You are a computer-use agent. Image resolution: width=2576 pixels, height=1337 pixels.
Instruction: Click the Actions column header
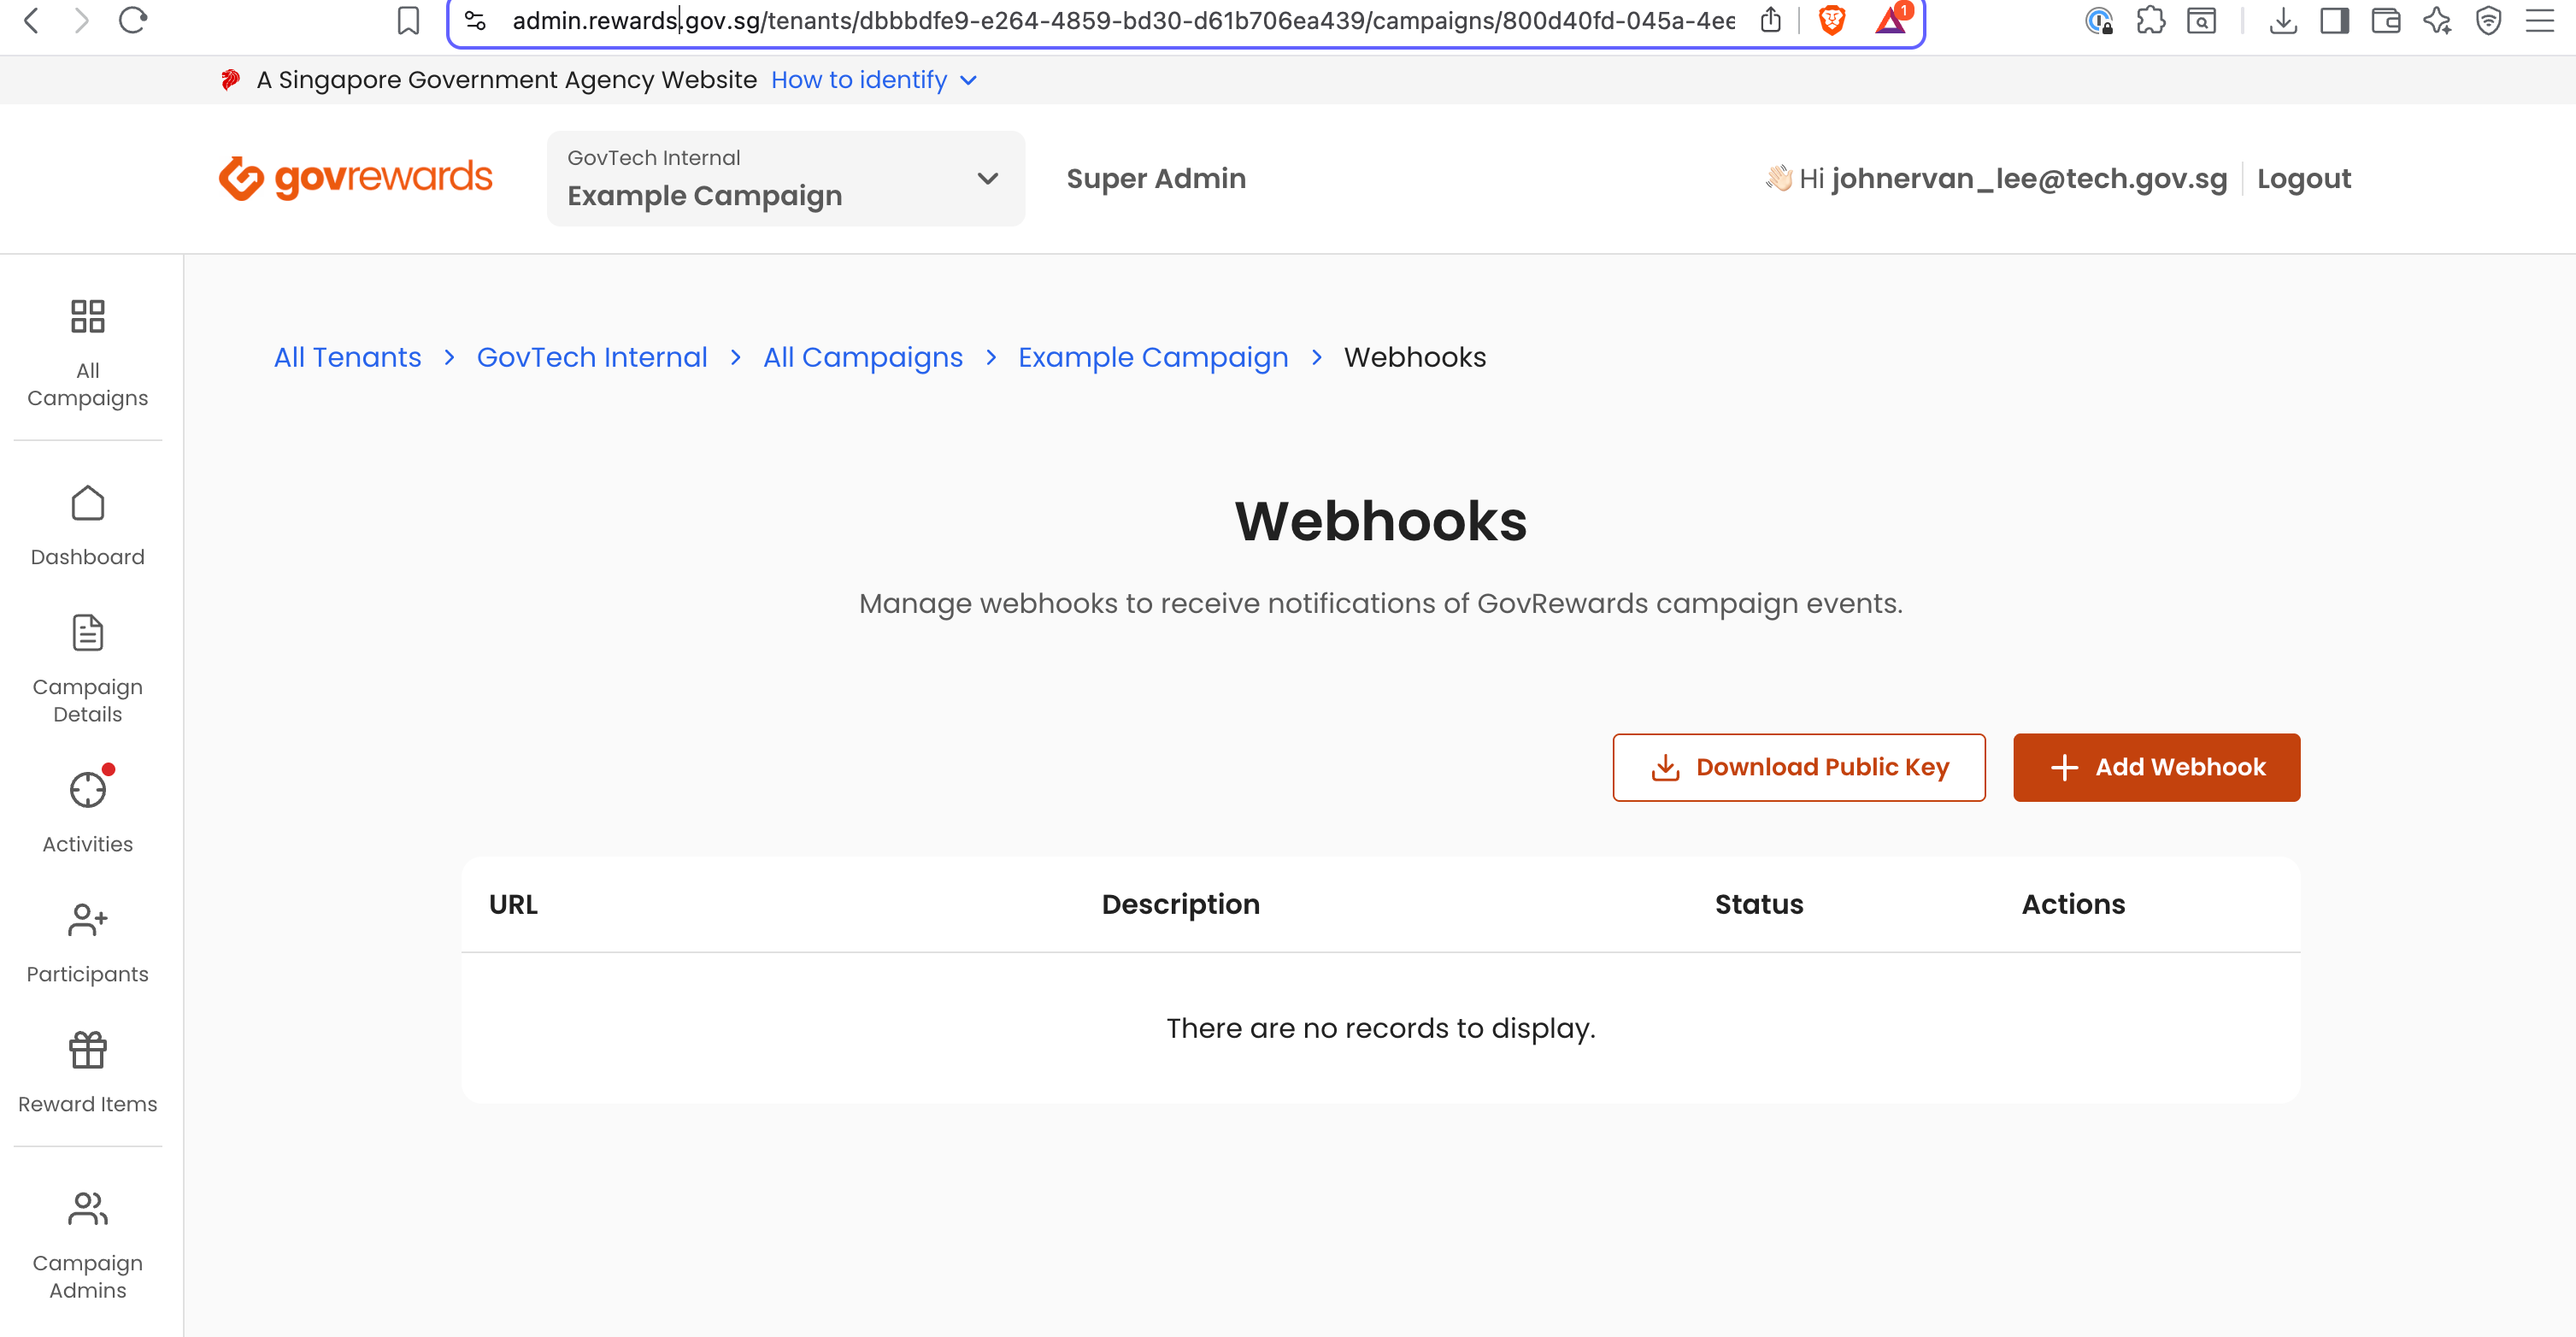point(2073,904)
